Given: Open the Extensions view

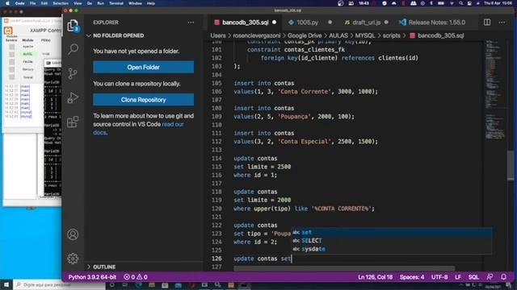Looking at the screenshot, I should (73, 122).
